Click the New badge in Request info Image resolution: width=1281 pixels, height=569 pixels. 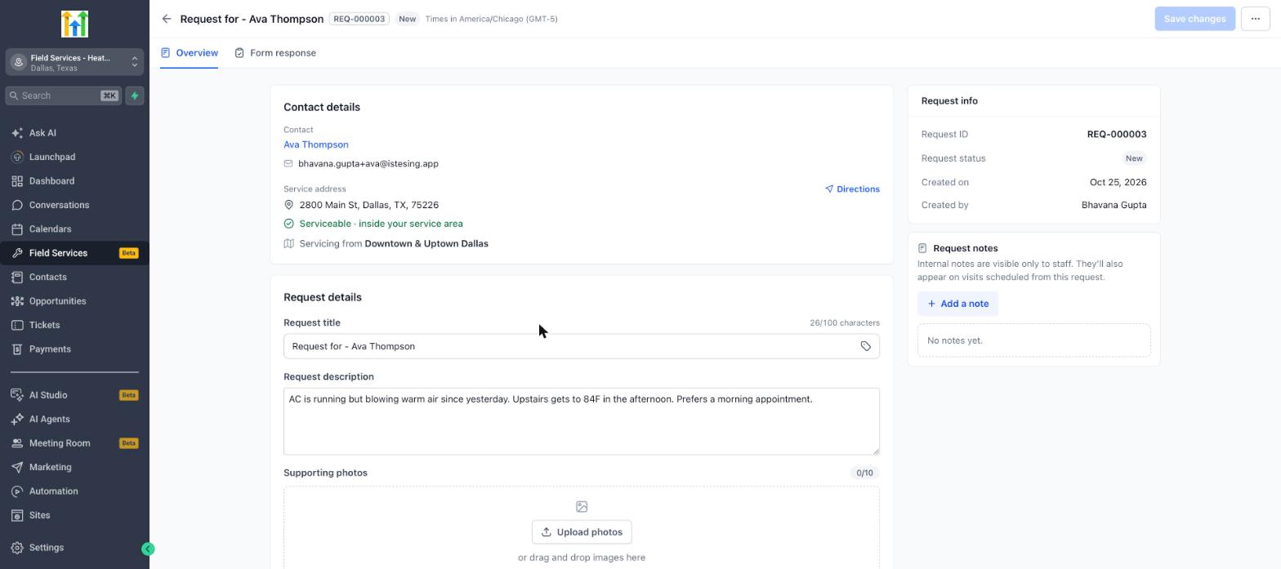1134,158
